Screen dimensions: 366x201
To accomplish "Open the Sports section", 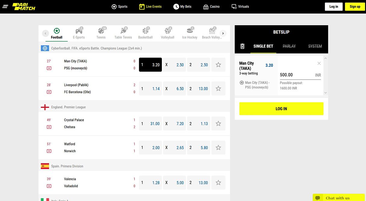I will pos(119,6).
